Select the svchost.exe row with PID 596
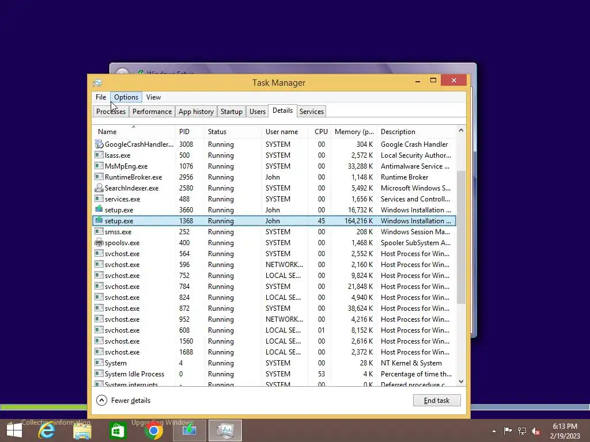 tap(274, 264)
